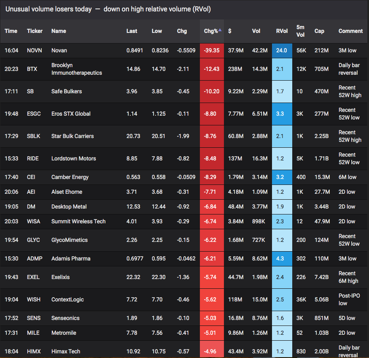Click the Cap column header
Screen dimensions: 369x358
coord(319,31)
